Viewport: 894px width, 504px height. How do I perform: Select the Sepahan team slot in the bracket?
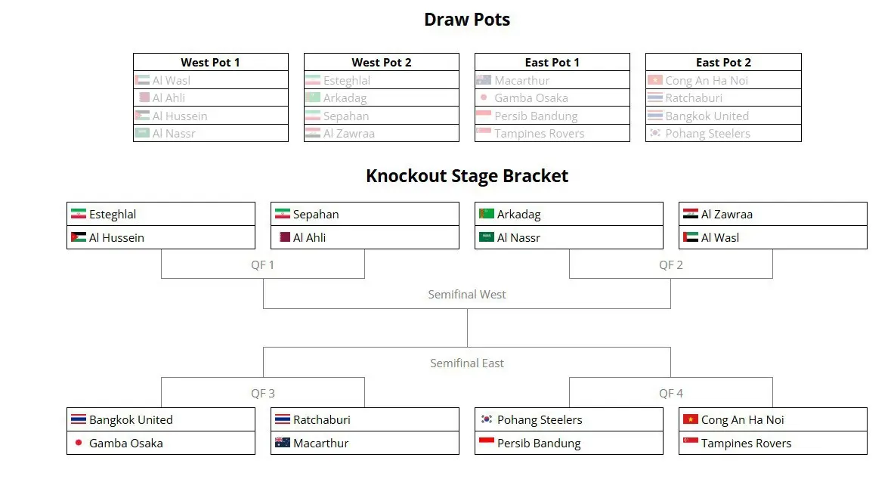(365, 214)
